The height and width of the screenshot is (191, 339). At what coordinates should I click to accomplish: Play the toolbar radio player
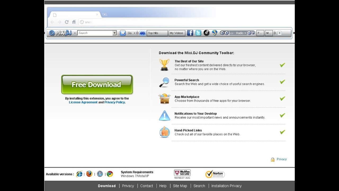tap(226, 33)
